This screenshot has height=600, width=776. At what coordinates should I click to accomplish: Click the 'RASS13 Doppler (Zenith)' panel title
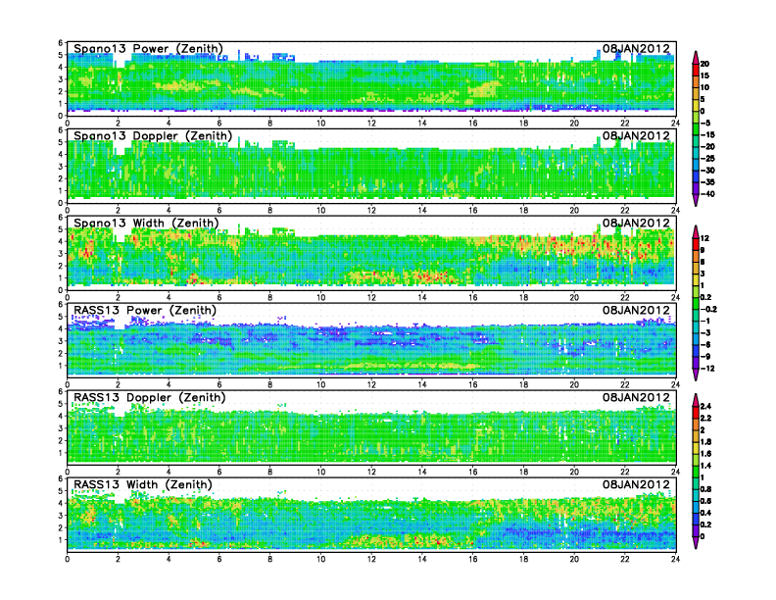[150, 397]
